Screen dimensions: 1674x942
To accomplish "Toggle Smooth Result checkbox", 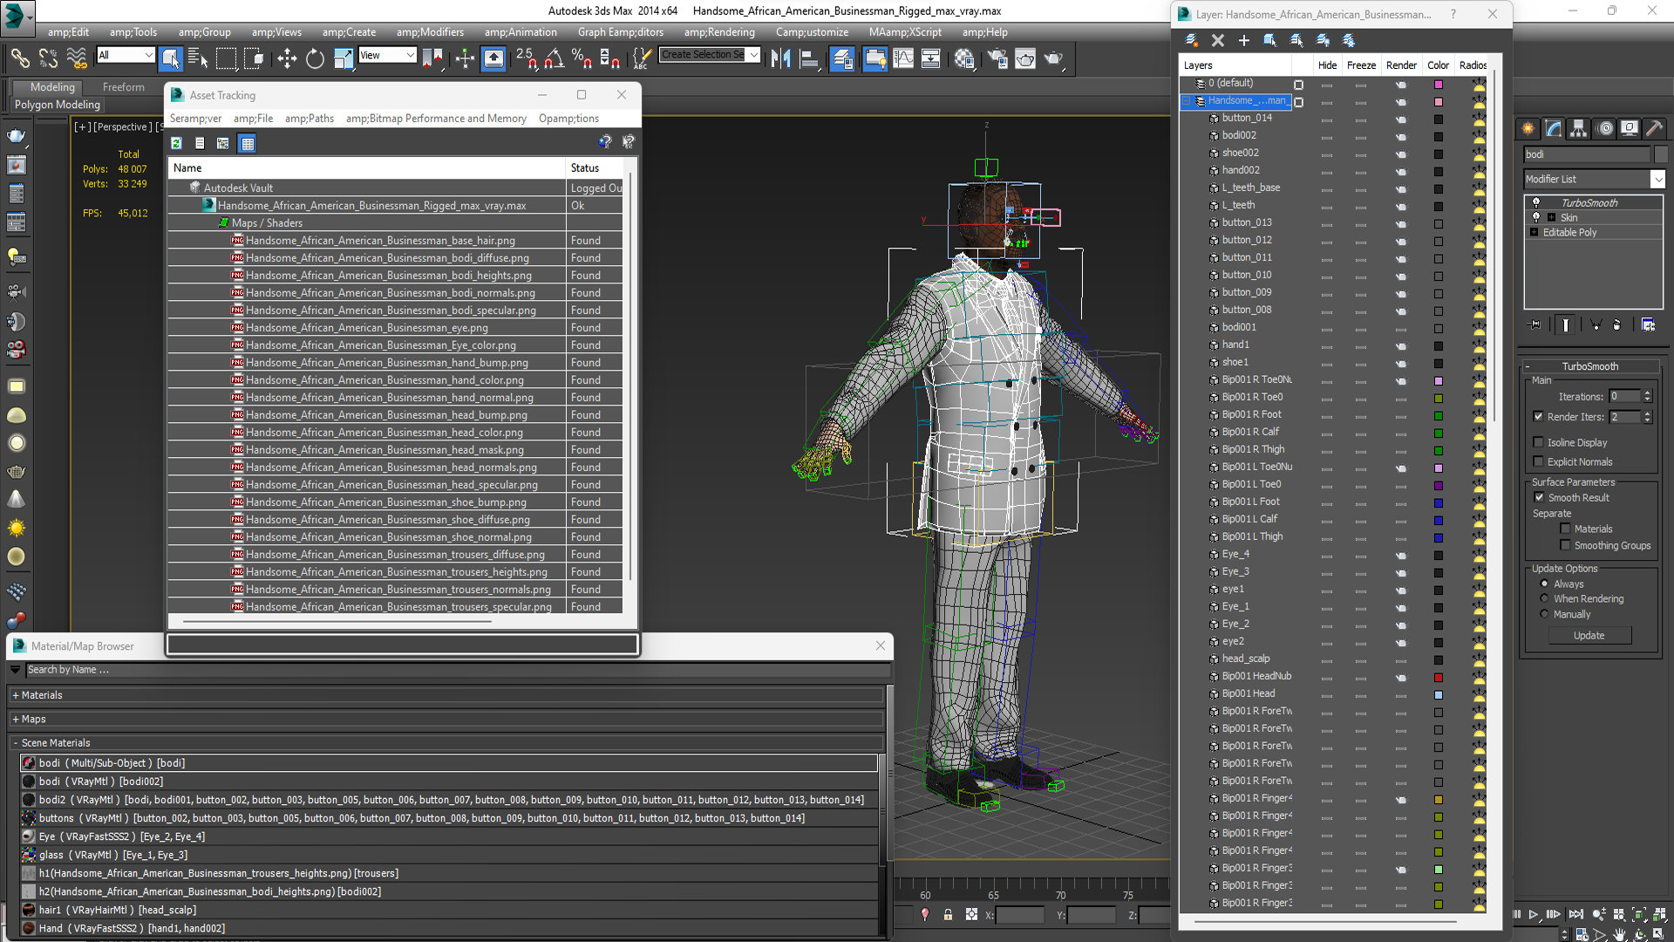I will pos(1539,497).
